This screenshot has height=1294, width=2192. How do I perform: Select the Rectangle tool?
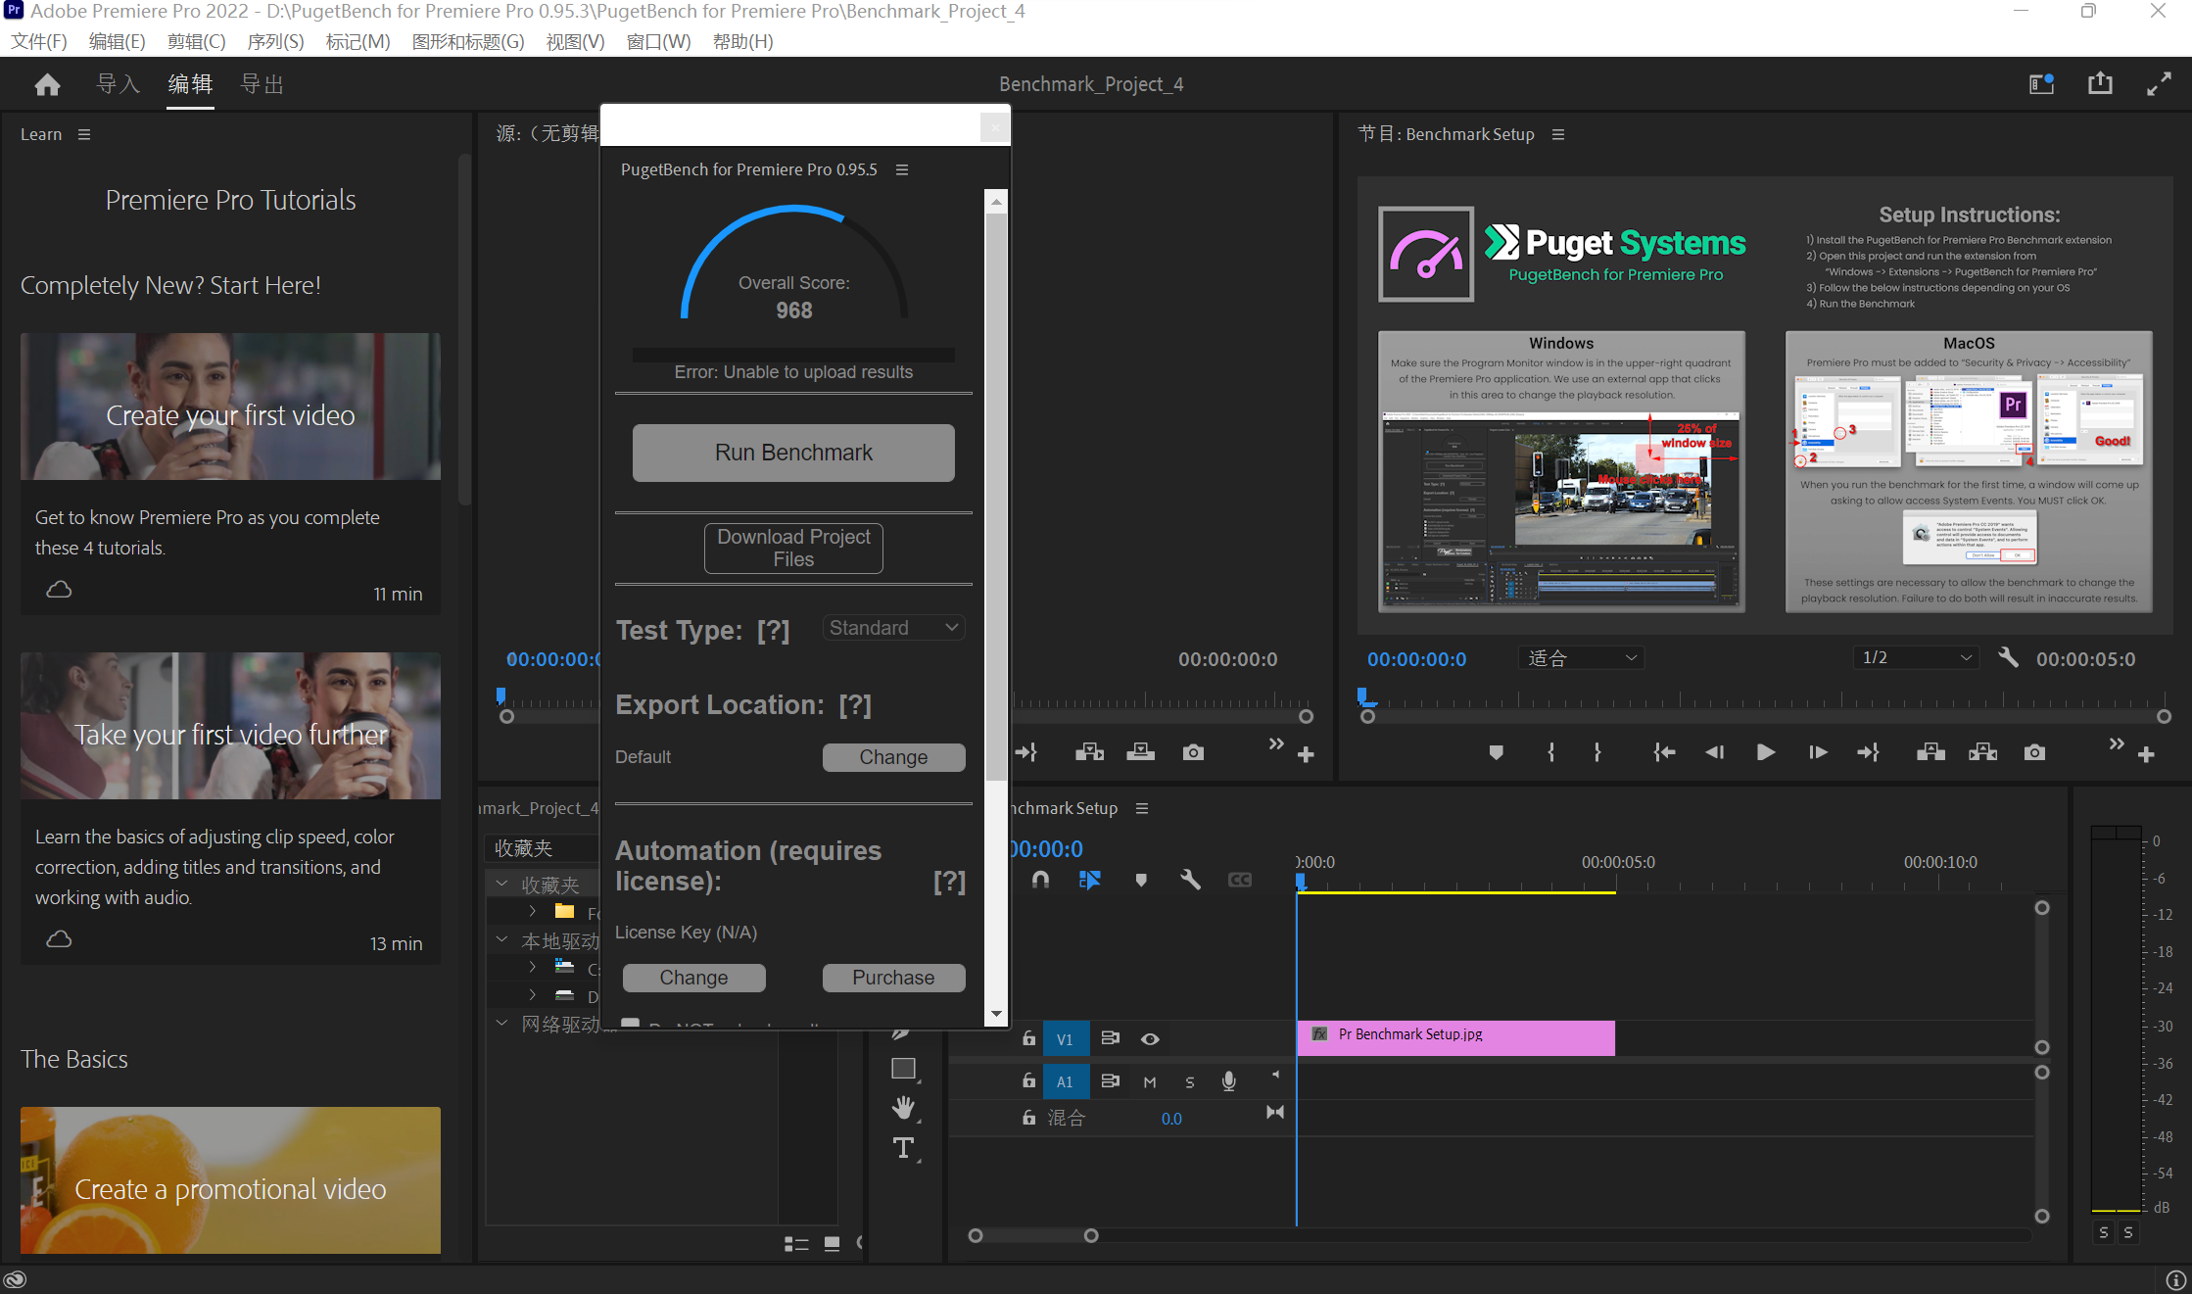pos(904,1069)
